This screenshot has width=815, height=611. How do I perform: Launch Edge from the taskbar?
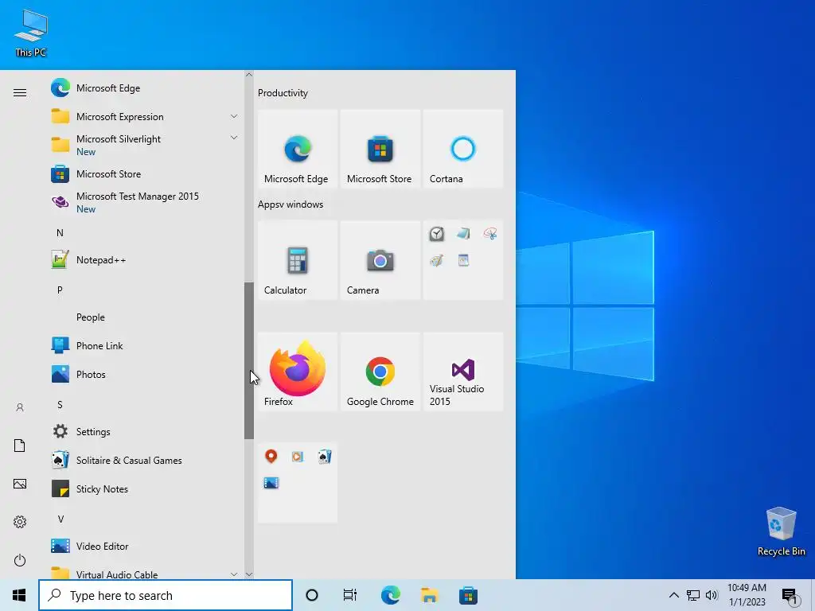click(390, 595)
